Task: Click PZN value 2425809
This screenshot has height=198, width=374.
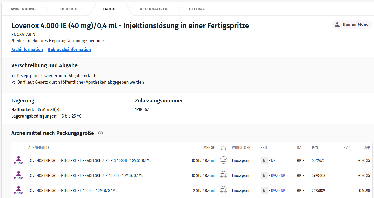Action: coord(318,191)
